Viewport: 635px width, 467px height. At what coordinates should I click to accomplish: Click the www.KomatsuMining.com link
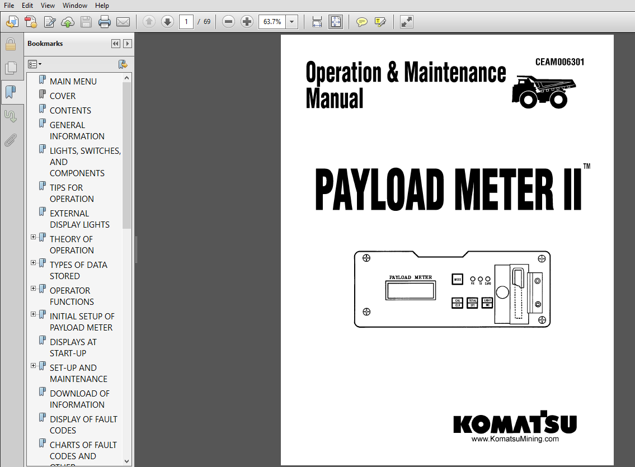pyautogui.click(x=515, y=439)
